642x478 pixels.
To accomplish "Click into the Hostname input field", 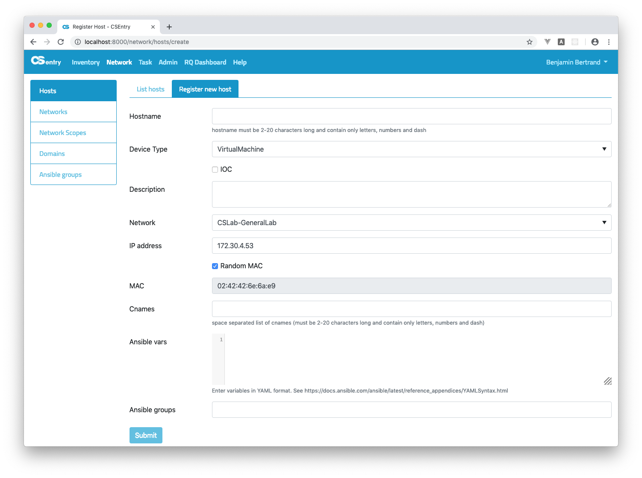I will click(411, 116).
